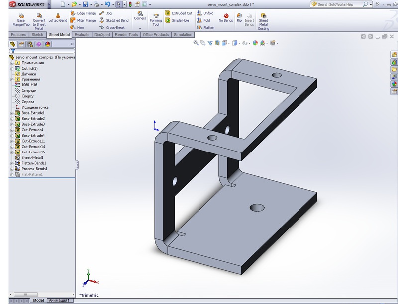The height and width of the screenshot is (304, 398).
Task: Switch to the Evaluate tab
Action: (x=82, y=35)
